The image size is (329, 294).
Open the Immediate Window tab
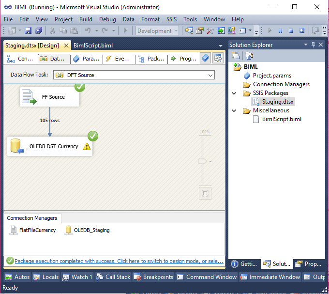point(270,277)
